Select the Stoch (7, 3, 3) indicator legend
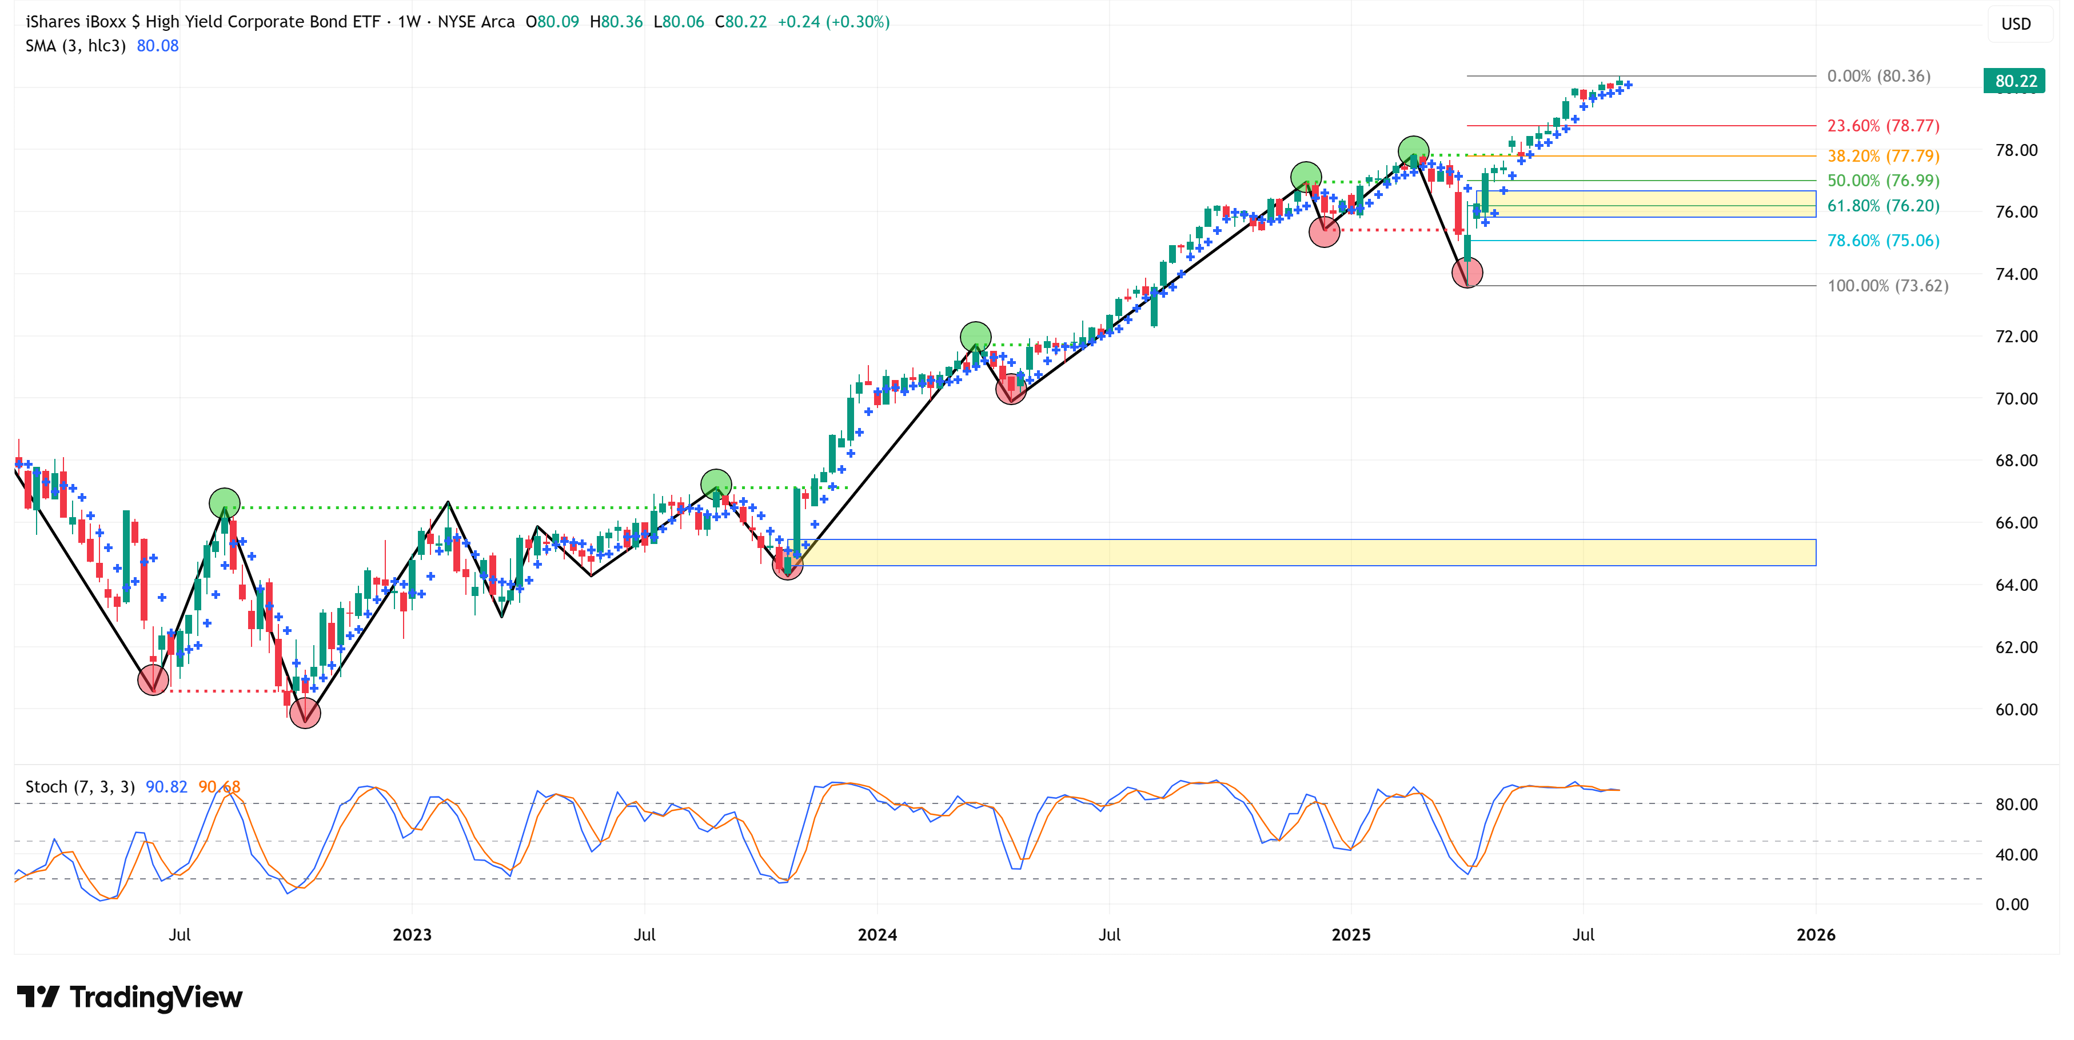 click(x=79, y=786)
